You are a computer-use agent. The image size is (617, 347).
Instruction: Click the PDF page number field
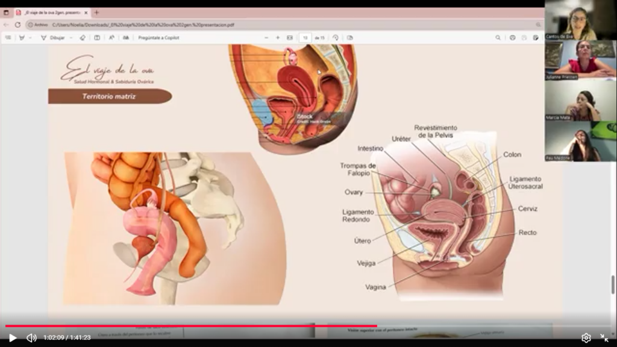coord(305,37)
